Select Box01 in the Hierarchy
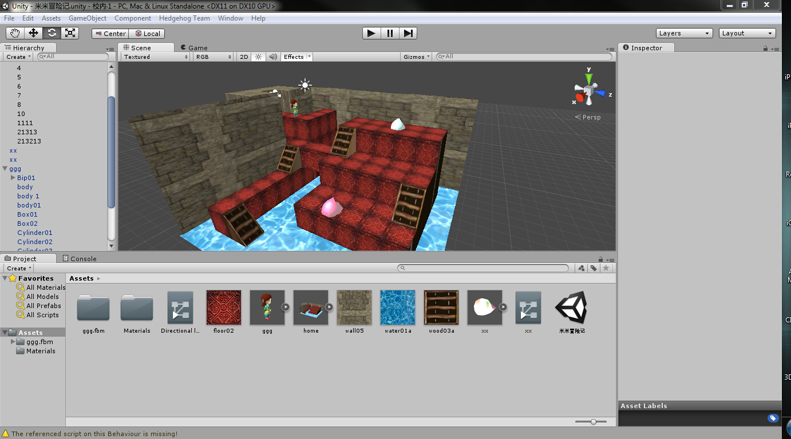Image resolution: width=791 pixels, height=439 pixels. (27, 214)
